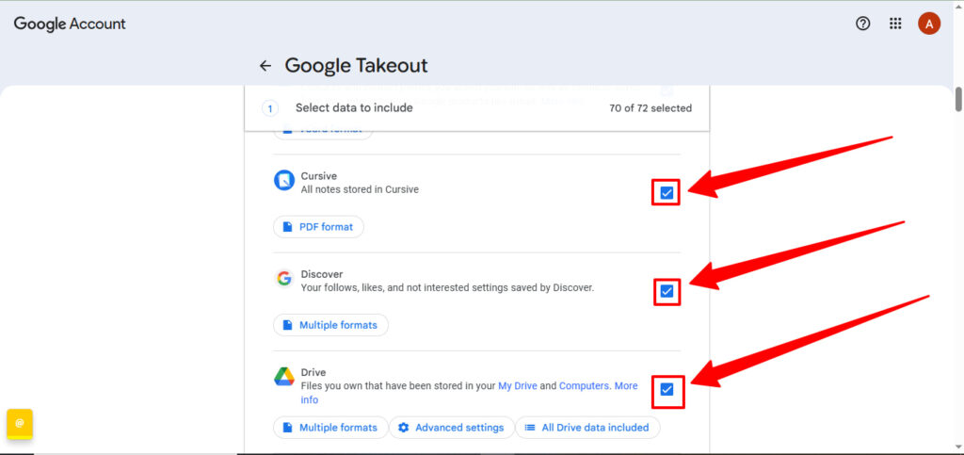Open the help question mark icon
The height and width of the screenshot is (455, 964).
(x=862, y=24)
